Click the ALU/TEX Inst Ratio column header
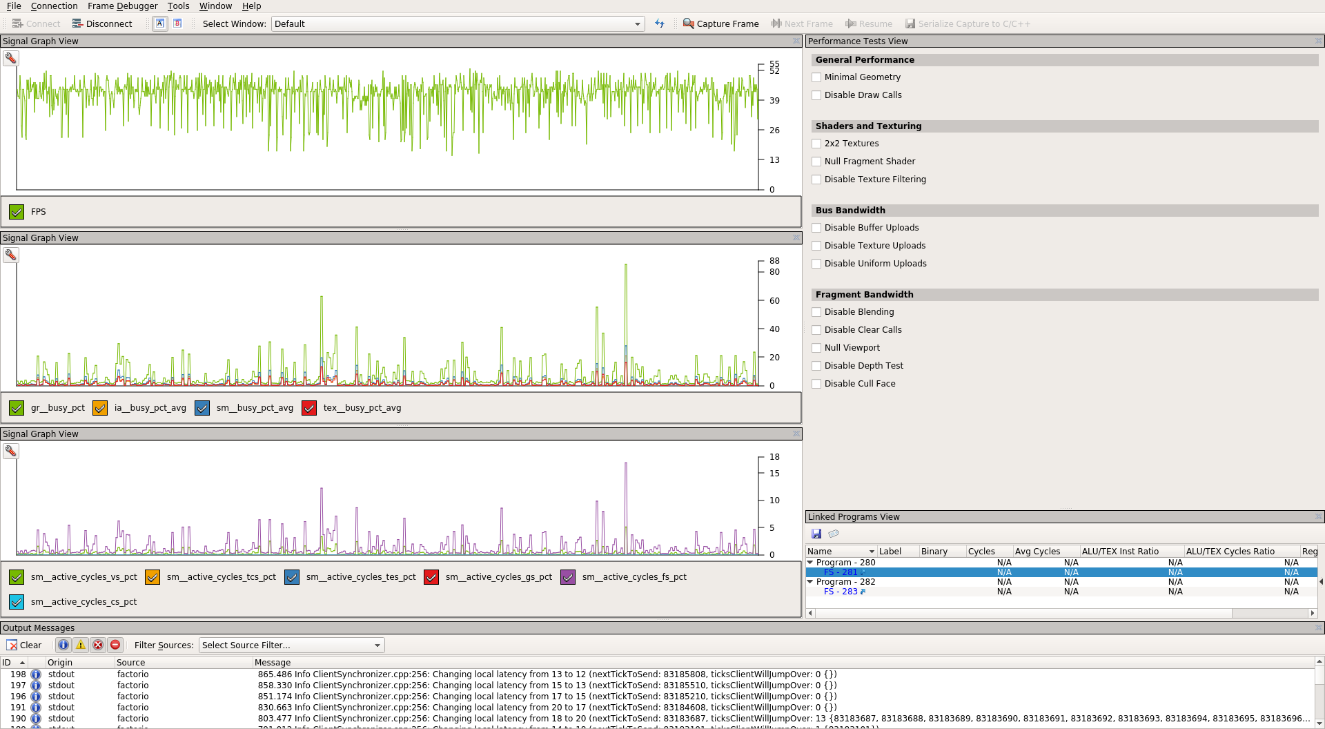Image resolution: width=1325 pixels, height=729 pixels. pyautogui.click(x=1131, y=552)
